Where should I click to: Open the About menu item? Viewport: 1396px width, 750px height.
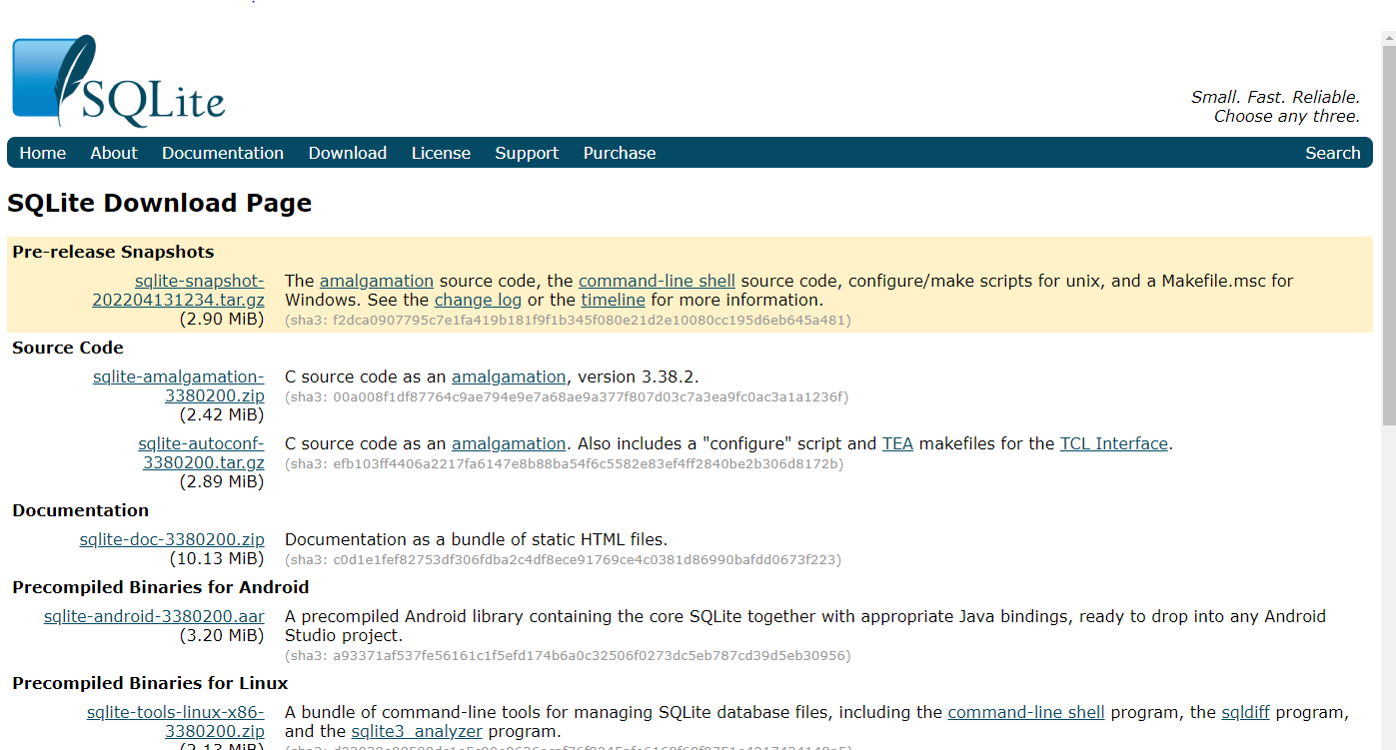tap(114, 153)
